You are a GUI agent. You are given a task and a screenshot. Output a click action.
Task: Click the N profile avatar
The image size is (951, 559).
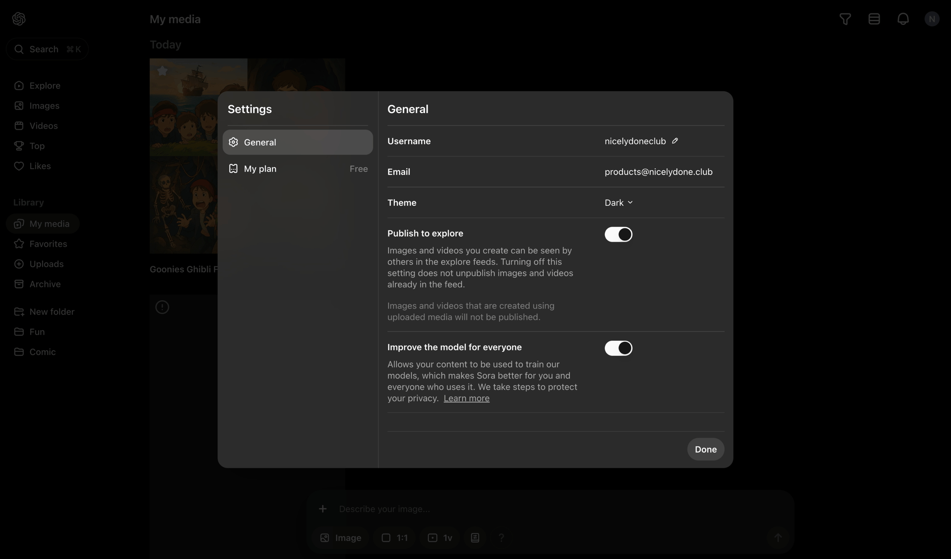point(932,19)
